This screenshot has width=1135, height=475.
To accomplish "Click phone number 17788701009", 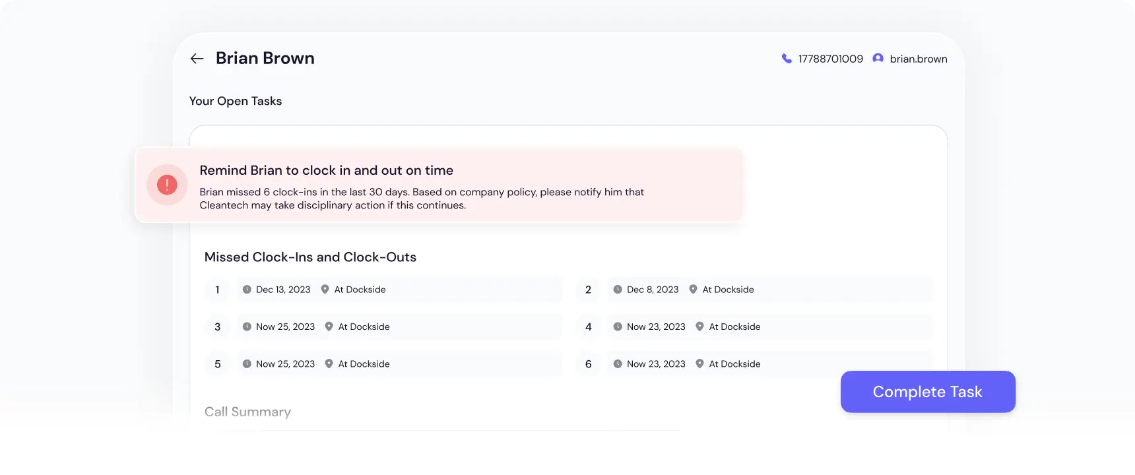I will (831, 59).
